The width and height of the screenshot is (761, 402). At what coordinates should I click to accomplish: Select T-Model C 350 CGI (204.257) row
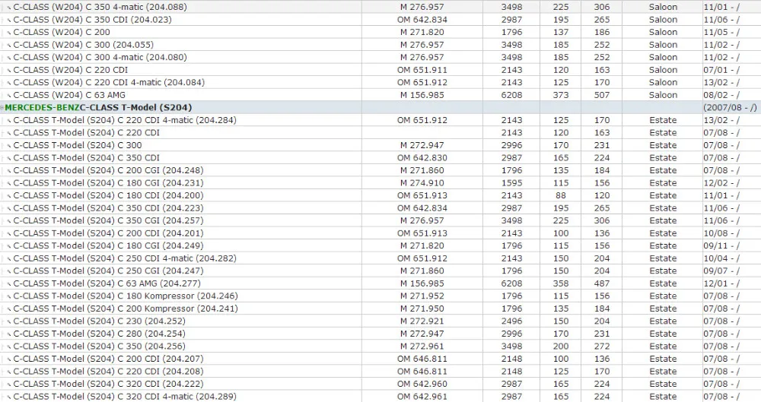click(380, 220)
